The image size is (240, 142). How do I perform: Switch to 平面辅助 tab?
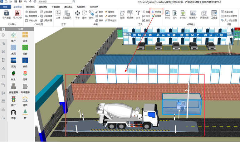pos(56,7)
